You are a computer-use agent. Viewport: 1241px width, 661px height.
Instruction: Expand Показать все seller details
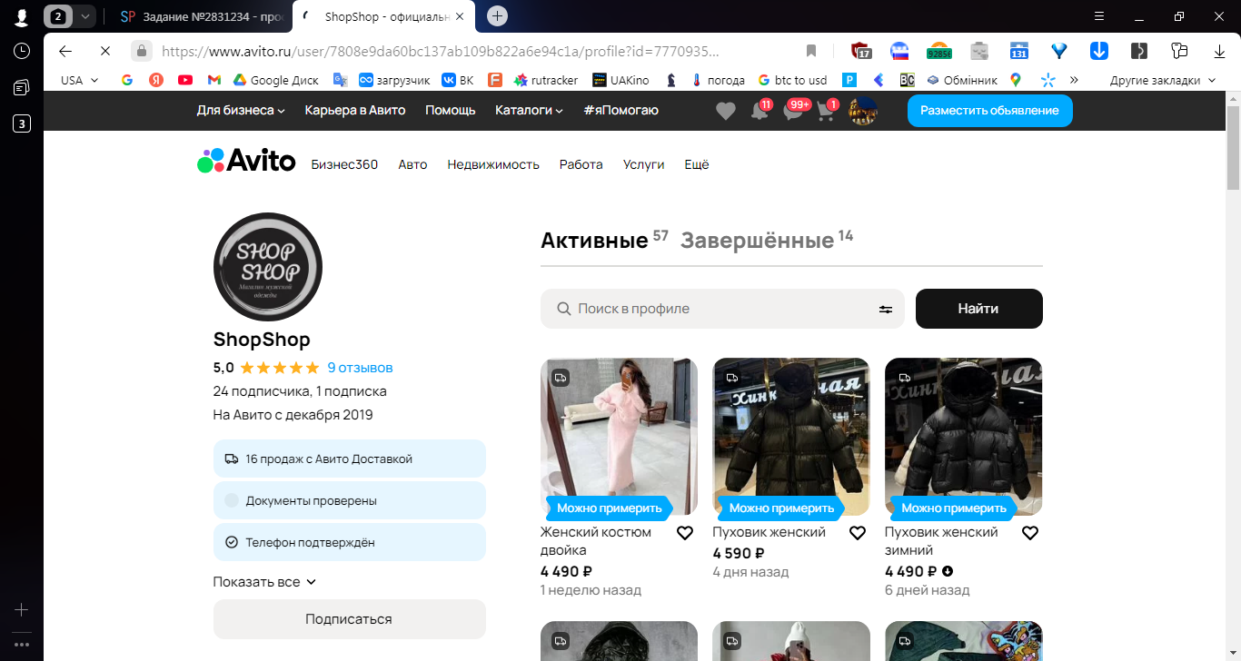(264, 582)
